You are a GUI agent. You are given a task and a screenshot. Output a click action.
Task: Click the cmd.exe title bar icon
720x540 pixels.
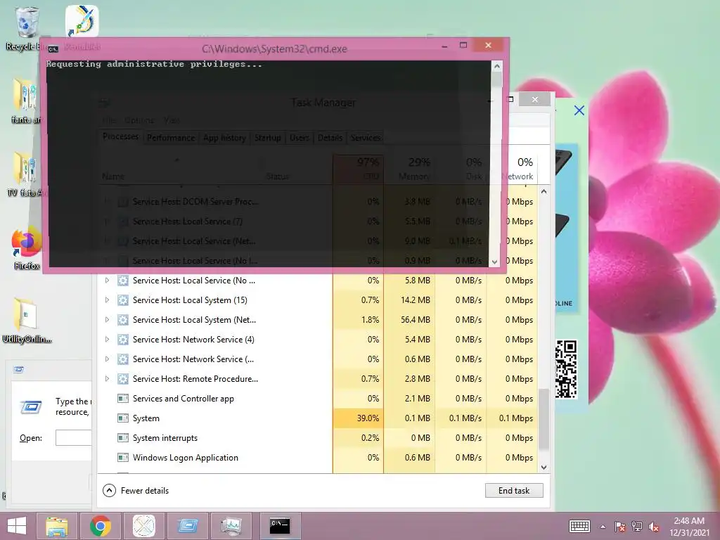[53, 49]
